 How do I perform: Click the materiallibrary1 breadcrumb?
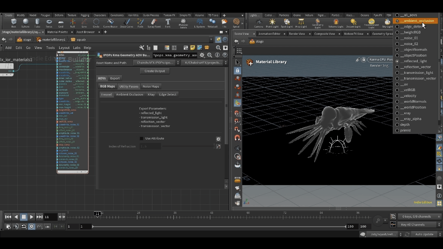pyautogui.click(x=51, y=39)
